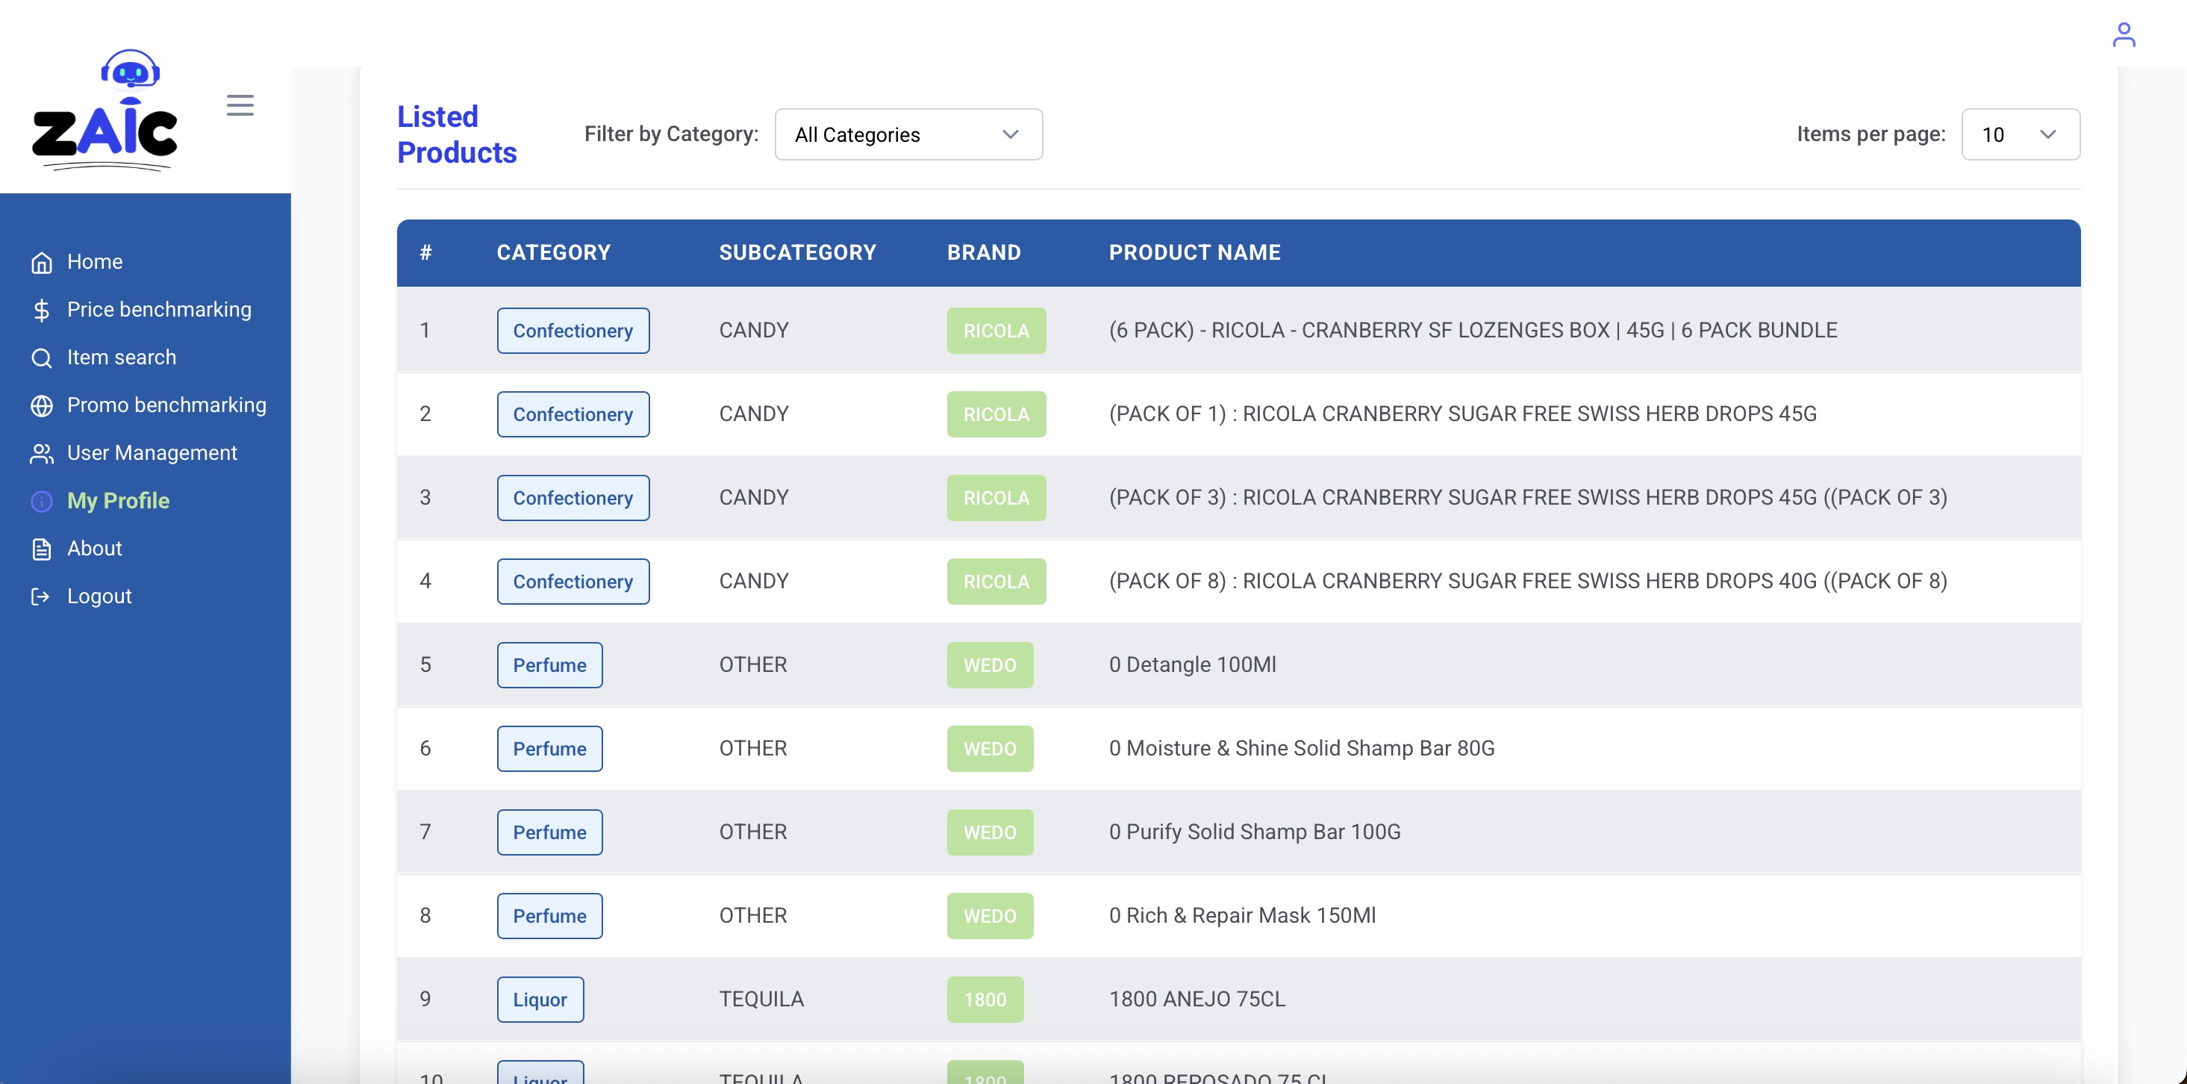Click the ZAIC logo

[x=104, y=110]
